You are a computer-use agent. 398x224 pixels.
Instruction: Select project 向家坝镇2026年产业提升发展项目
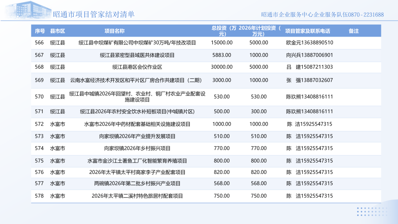[x=137, y=136]
